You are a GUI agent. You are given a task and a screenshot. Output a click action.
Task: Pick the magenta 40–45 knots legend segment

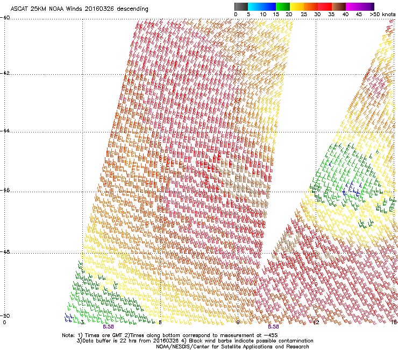pyautogui.click(x=353, y=6)
